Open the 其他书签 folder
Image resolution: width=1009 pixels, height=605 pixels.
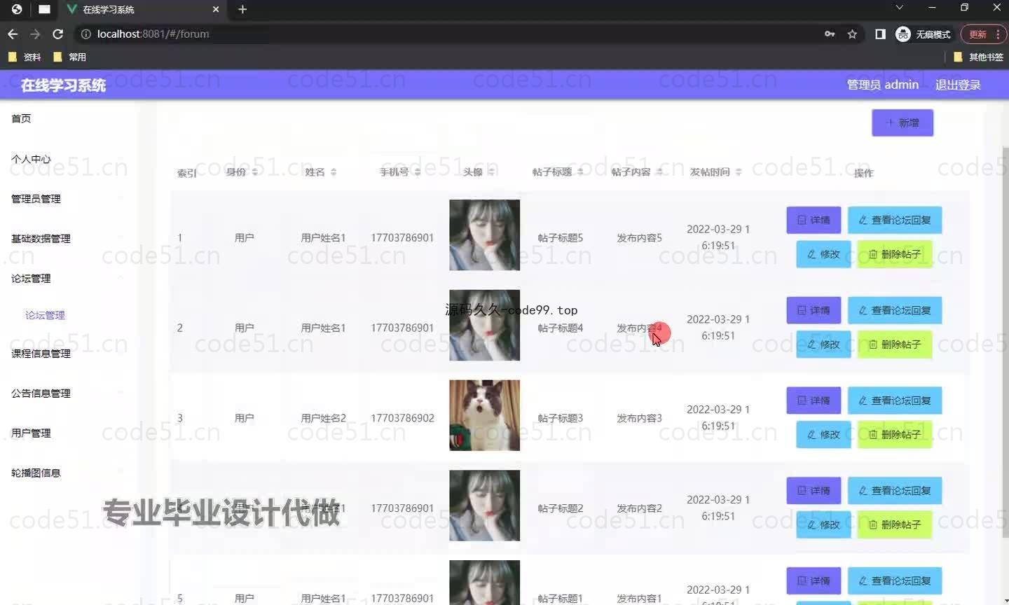pos(978,57)
